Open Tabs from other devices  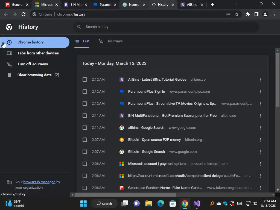(x=35, y=53)
